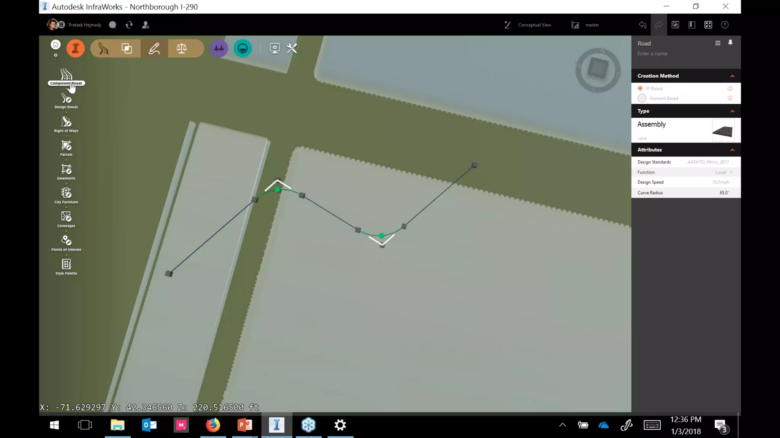This screenshot has height=438, width=780.
Task: Open the presentation monitor icon
Action: tap(275, 48)
